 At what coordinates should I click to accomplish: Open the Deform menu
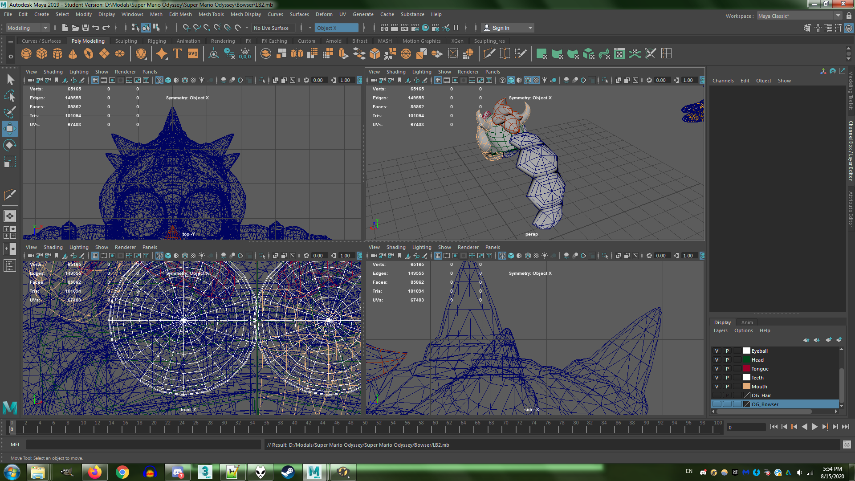[324, 14]
